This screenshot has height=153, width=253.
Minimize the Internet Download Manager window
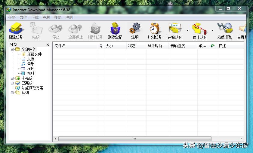coord(220,9)
